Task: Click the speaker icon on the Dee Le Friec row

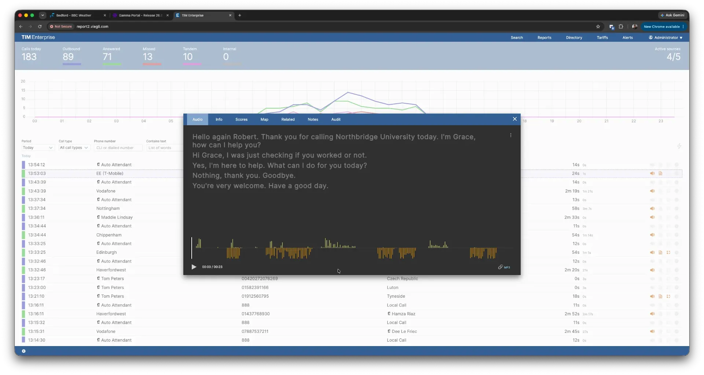Action: coord(652,331)
